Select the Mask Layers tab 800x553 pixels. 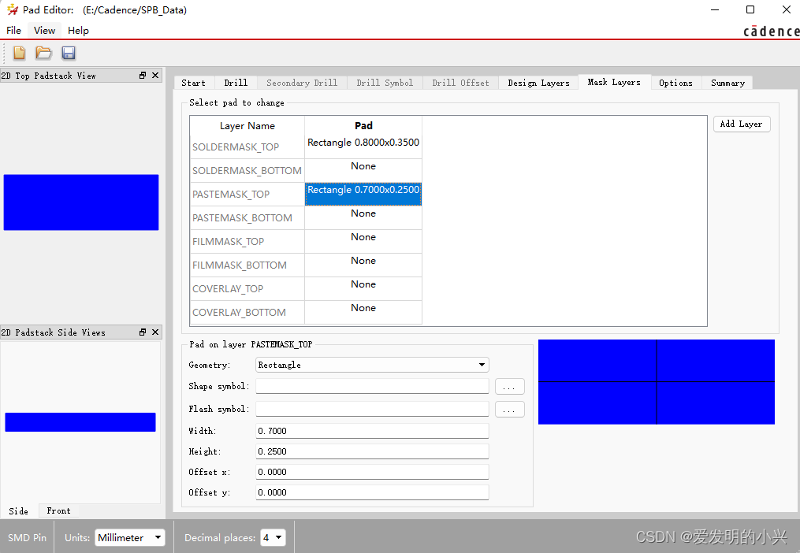pos(614,82)
